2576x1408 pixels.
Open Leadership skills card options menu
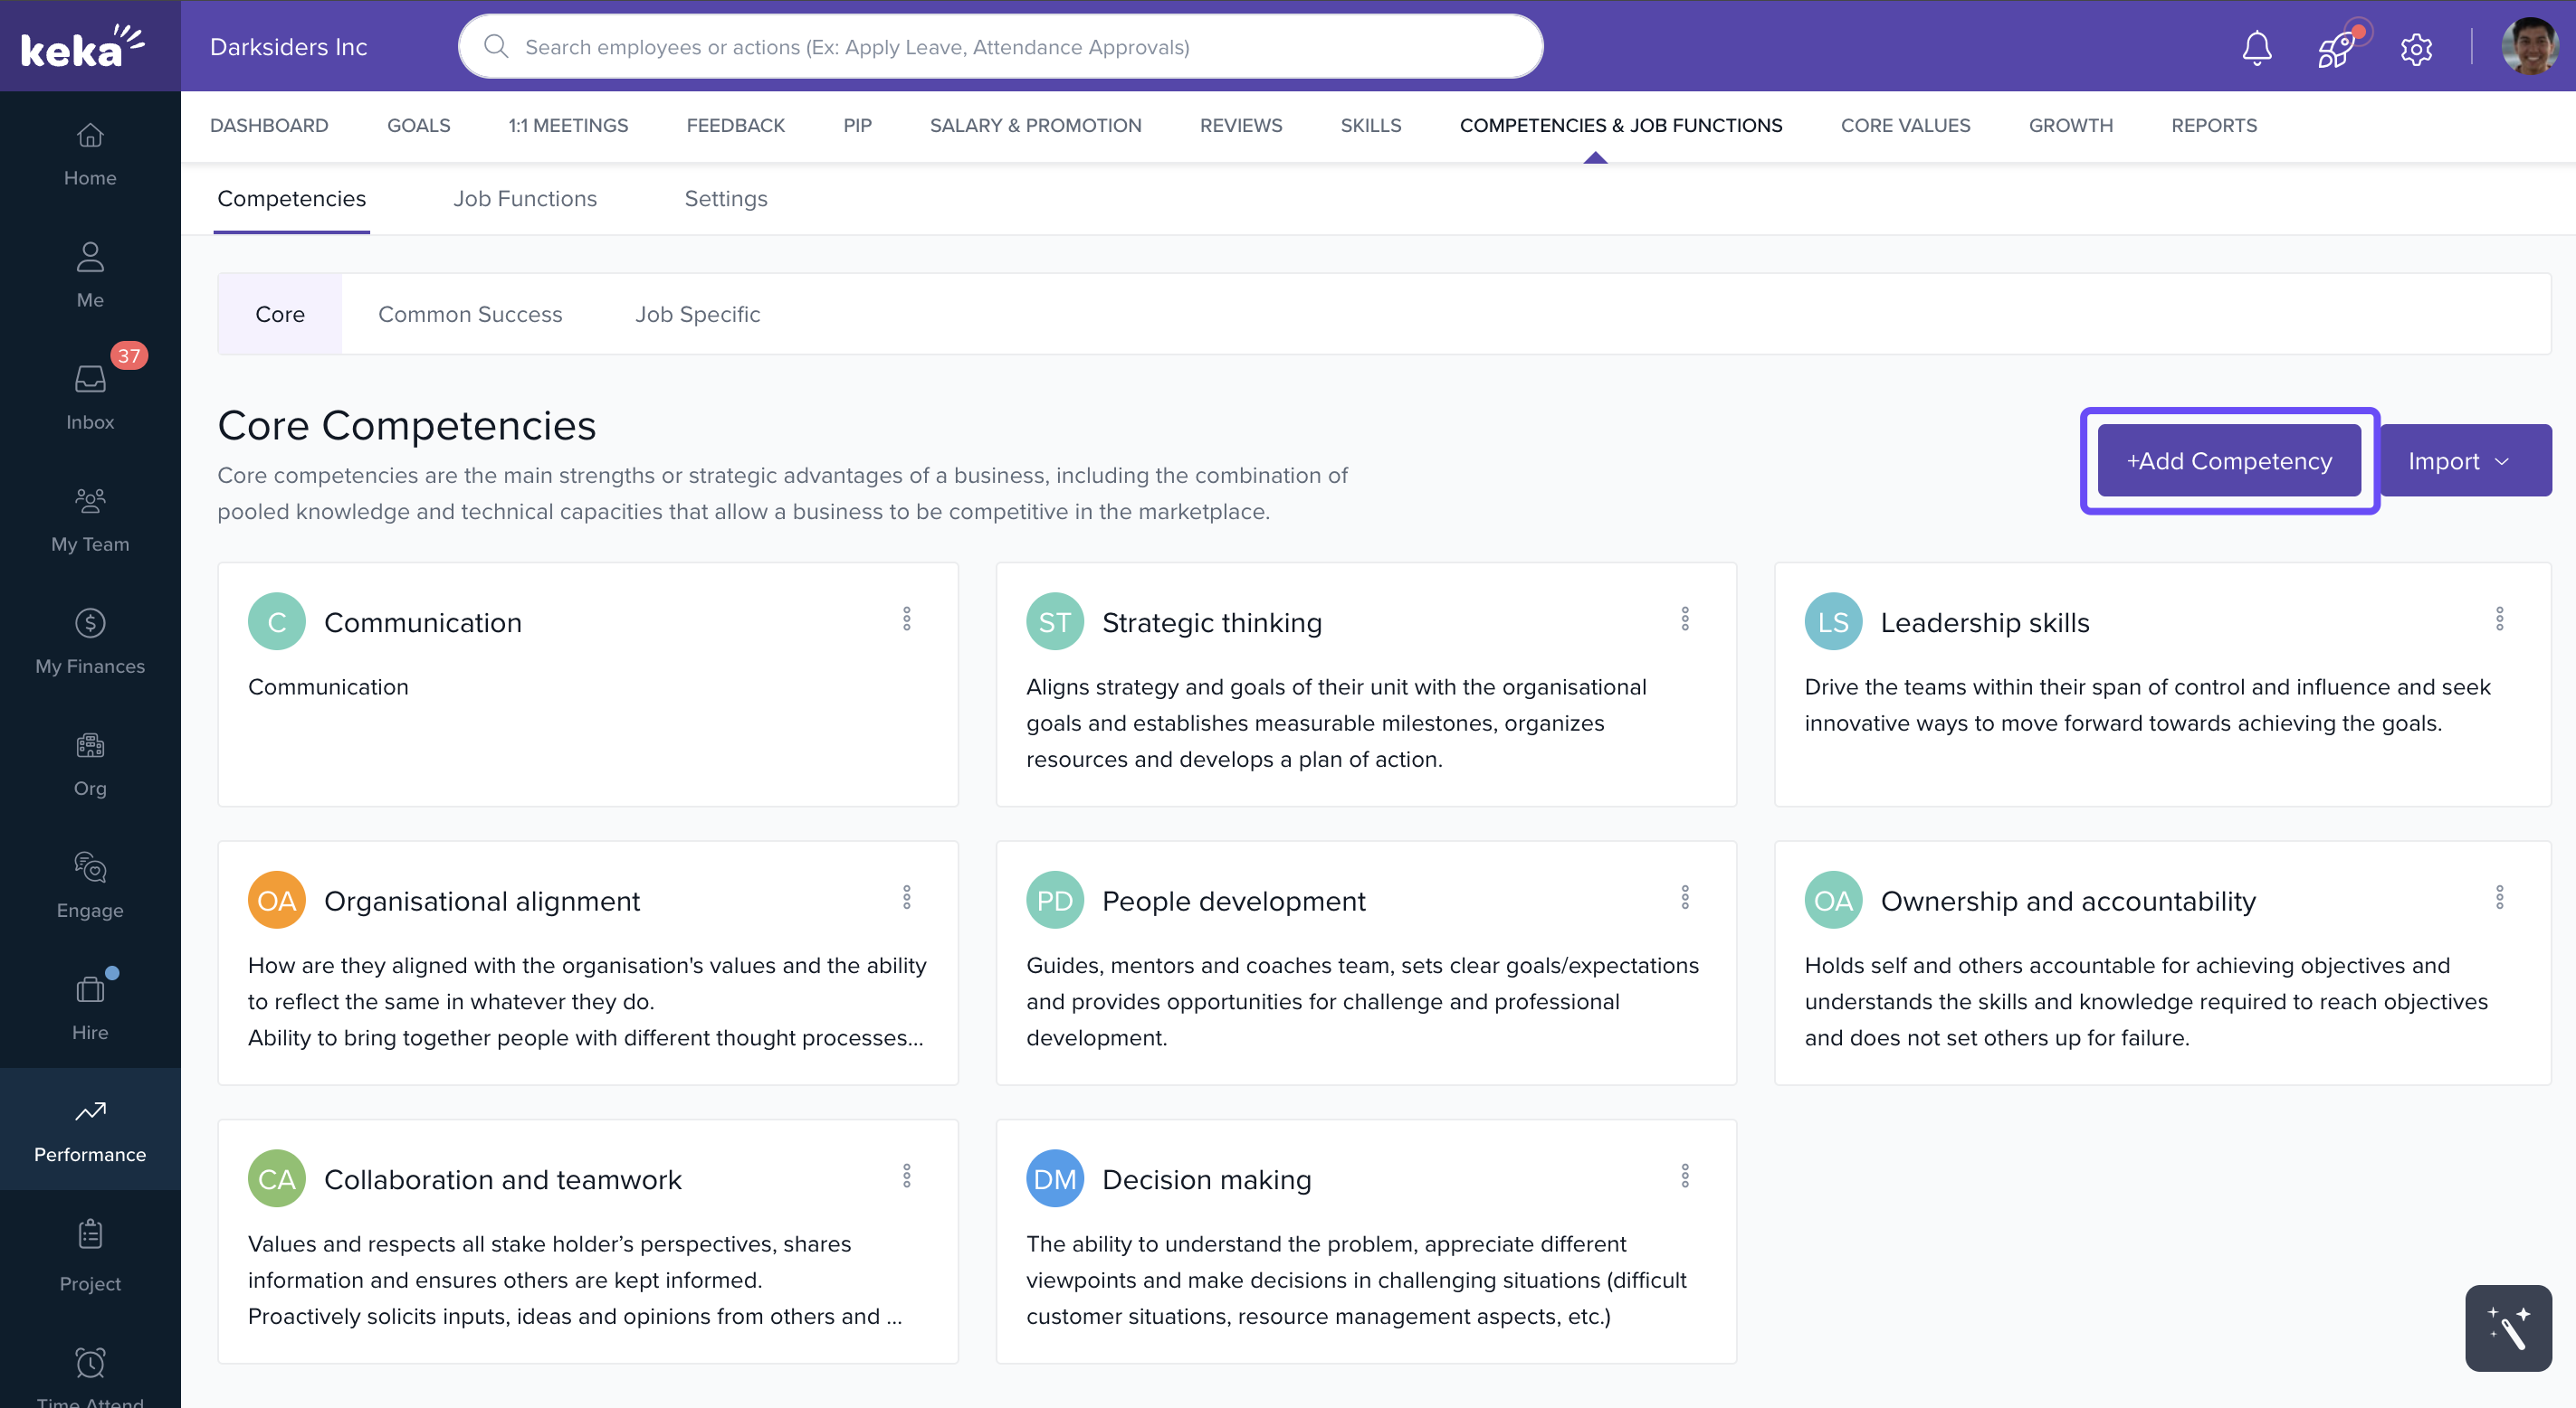point(2498,619)
